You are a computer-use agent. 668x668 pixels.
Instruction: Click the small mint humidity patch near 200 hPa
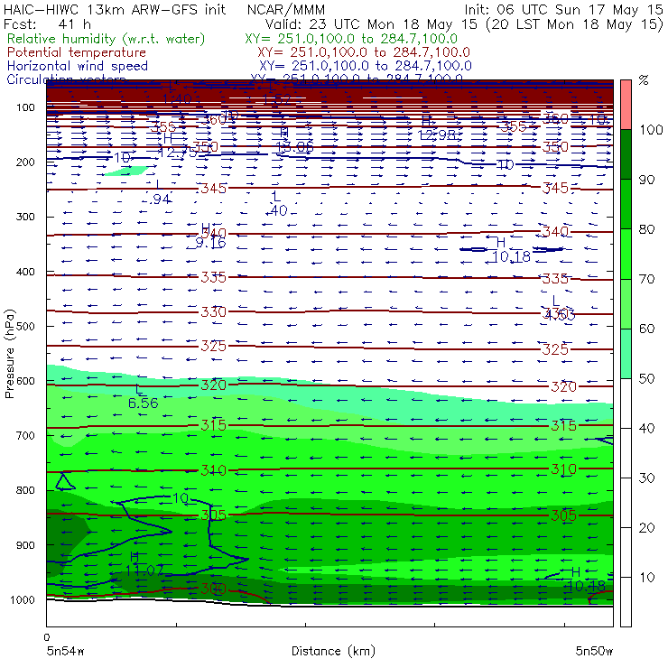coord(126,171)
